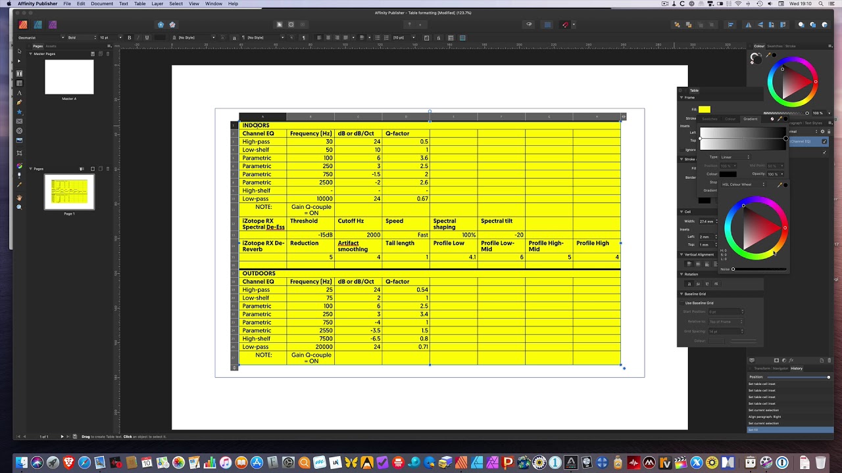Image resolution: width=842 pixels, height=473 pixels.
Task: Toggle underline formatting button
Action: coord(146,37)
